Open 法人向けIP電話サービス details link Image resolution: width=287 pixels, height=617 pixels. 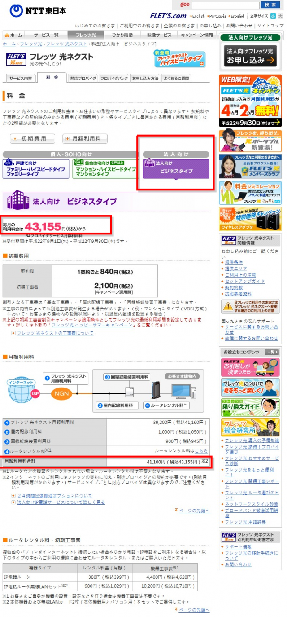pyautogui.click(x=61, y=502)
